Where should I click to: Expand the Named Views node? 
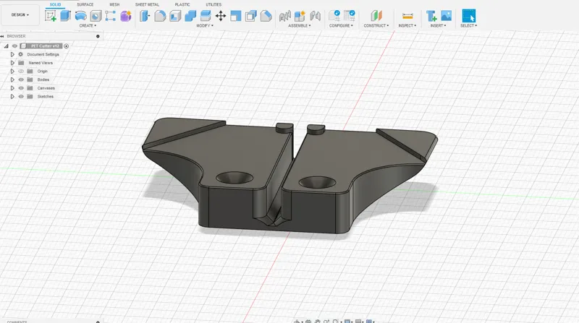pyautogui.click(x=12, y=63)
